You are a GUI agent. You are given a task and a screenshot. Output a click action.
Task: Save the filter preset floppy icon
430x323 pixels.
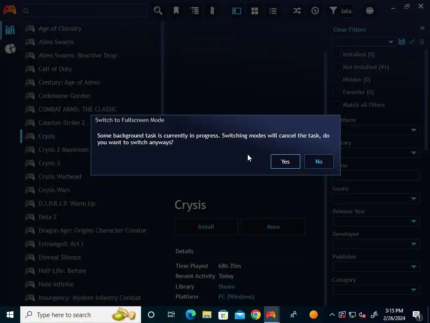(x=402, y=42)
